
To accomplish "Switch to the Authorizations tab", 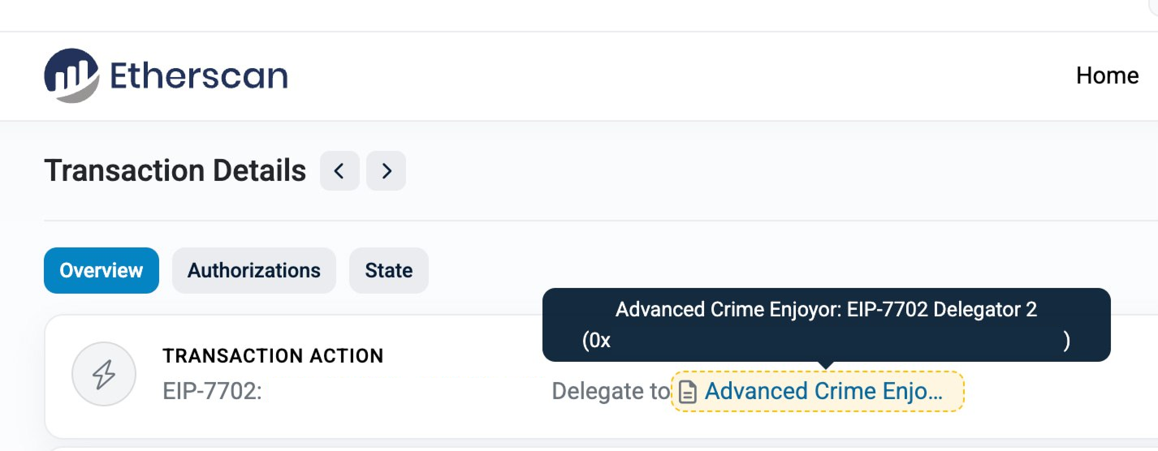I will coord(254,271).
